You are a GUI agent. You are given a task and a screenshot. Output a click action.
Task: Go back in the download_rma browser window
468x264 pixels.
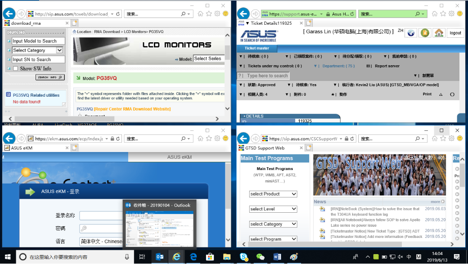click(9, 14)
